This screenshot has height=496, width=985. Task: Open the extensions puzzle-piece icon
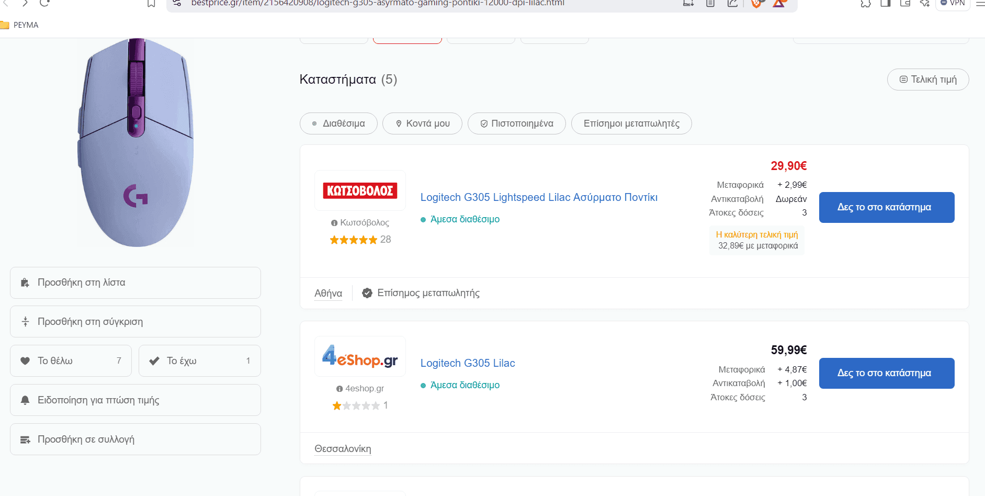[866, 3]
